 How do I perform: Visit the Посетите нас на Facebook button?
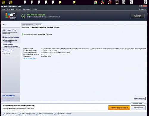coord(137,16)
